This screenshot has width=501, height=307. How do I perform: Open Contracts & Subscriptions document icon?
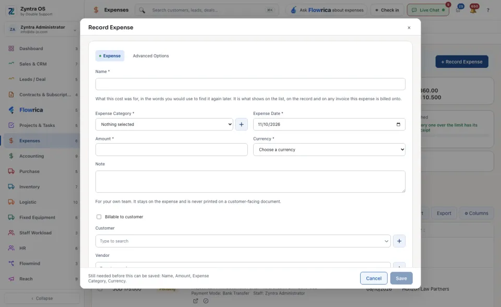click(11, 95)
